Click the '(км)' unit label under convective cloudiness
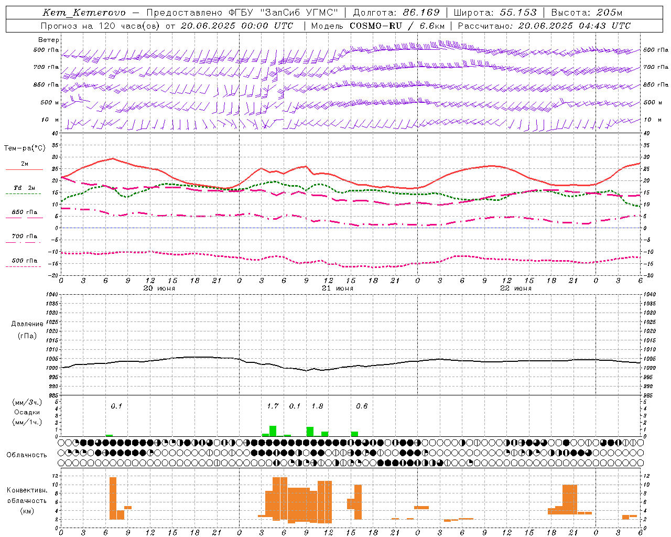This screenshot has width=671, height=537. point(27,511)
